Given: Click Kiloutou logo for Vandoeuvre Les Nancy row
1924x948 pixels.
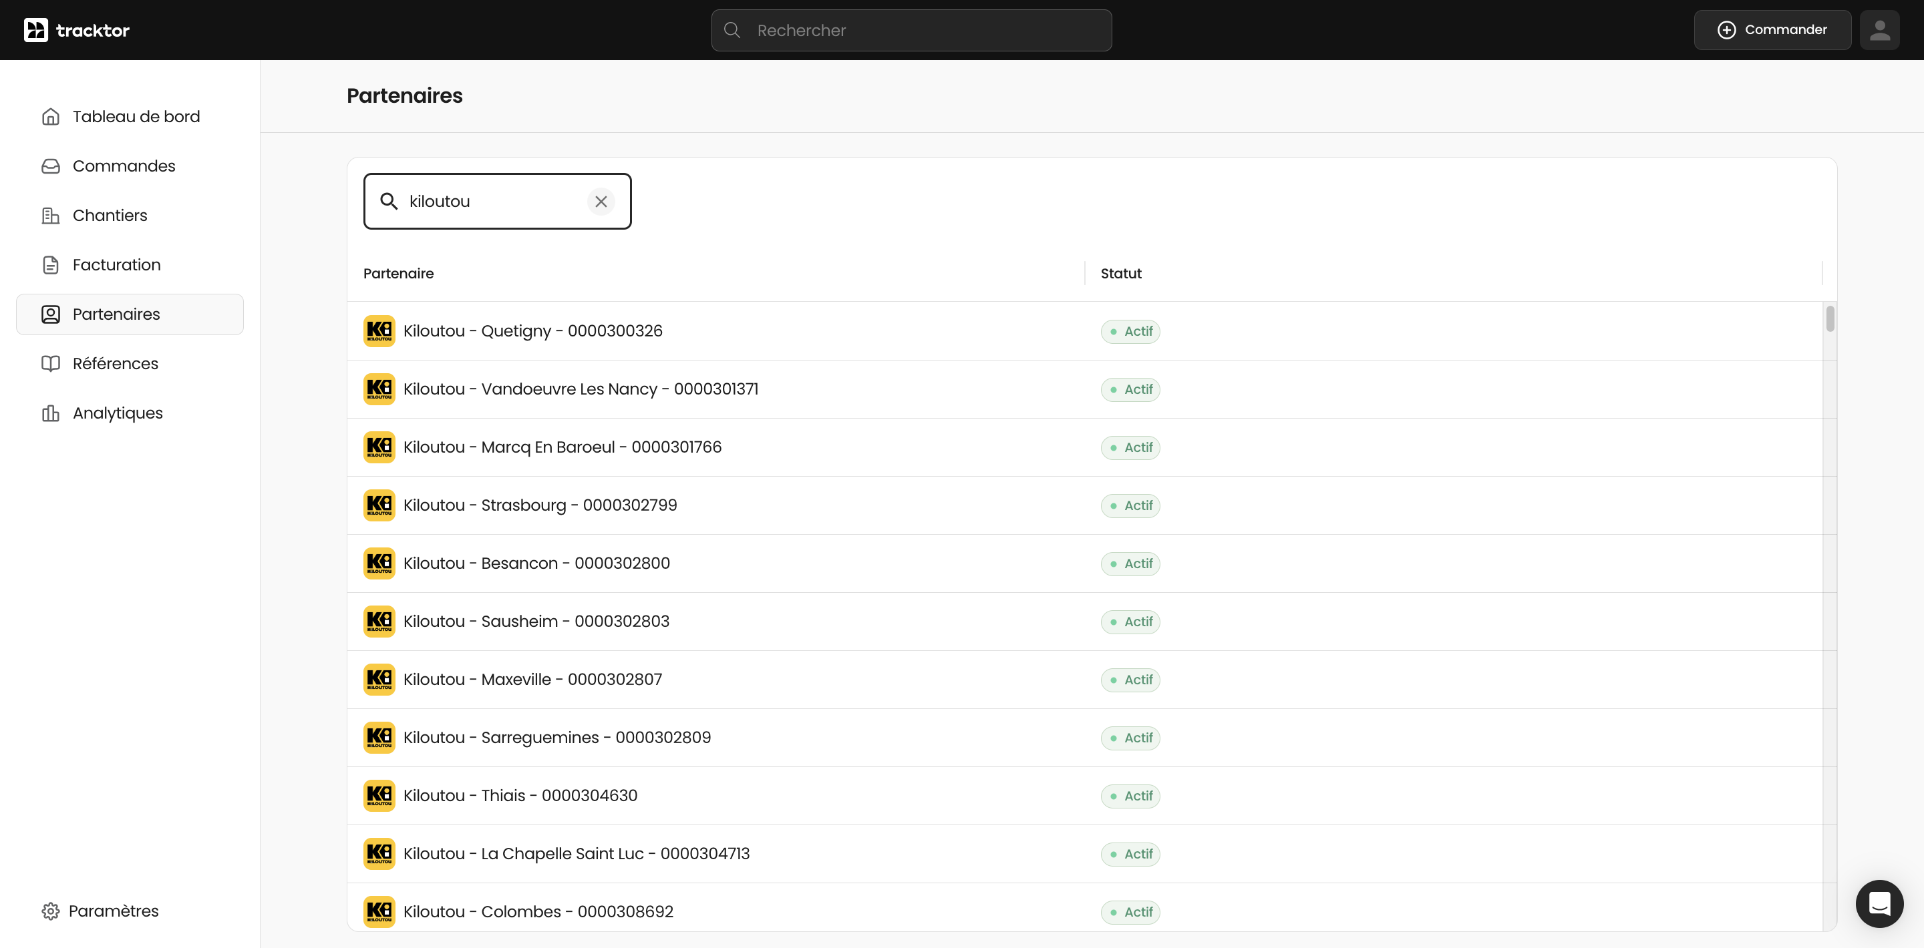Looking at the screenshot, I should 379,389.
